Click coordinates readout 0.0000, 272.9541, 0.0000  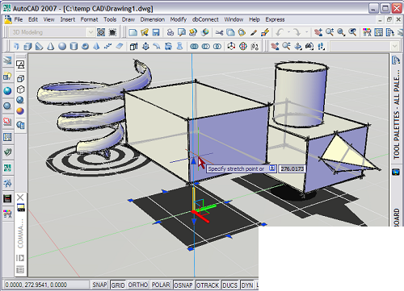point(36,285)
